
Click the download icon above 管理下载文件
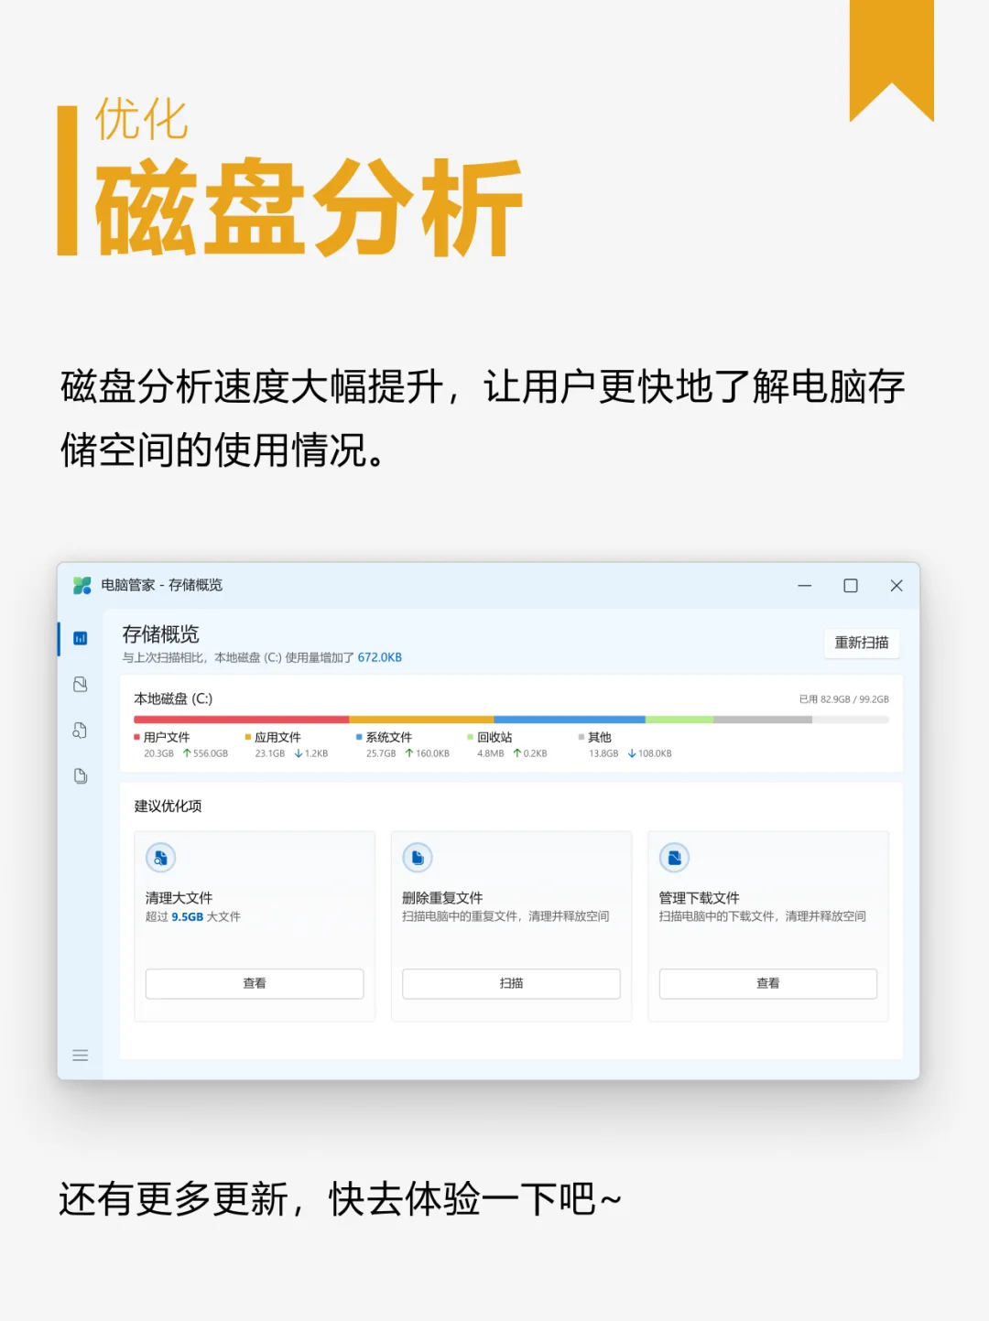click(x=674, y=858)
